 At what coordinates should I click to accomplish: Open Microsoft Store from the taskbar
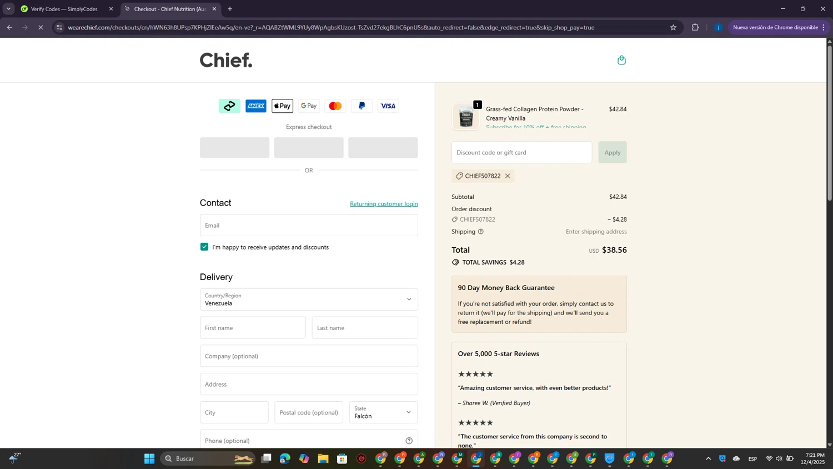342,458
